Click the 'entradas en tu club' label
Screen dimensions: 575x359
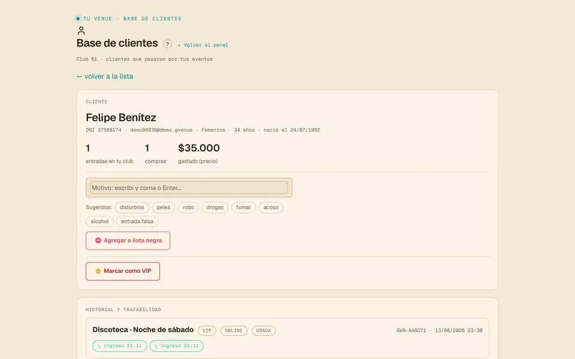[x=110, y=161]
